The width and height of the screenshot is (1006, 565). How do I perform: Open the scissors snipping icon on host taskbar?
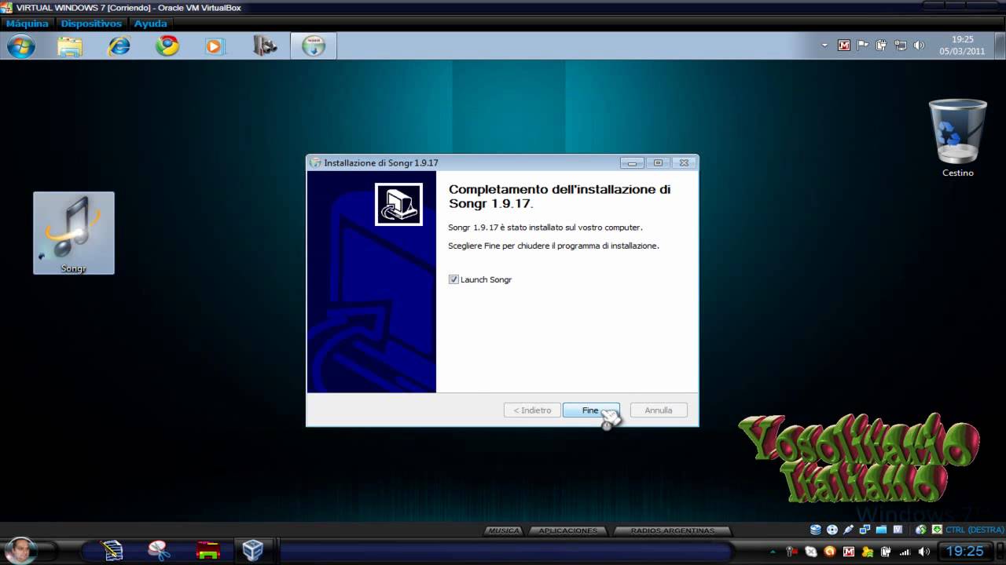pos(159,550)
